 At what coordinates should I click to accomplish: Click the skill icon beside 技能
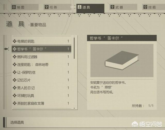pos(145,7)
